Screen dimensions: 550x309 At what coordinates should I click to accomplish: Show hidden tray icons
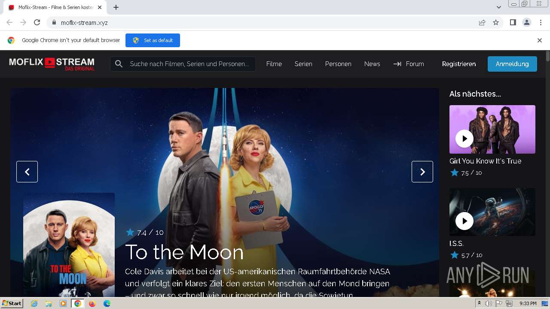479,303
